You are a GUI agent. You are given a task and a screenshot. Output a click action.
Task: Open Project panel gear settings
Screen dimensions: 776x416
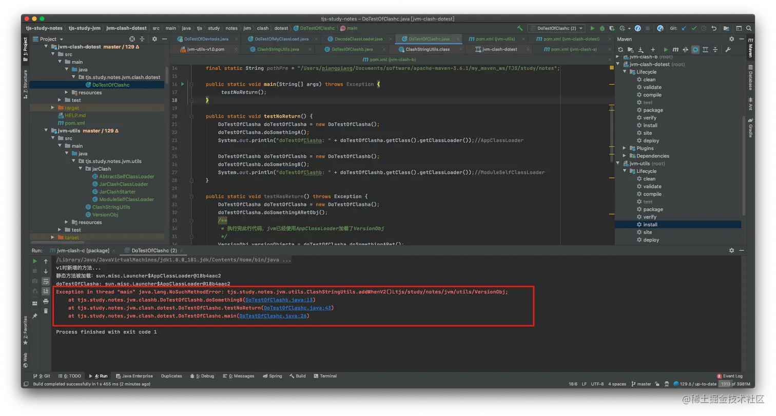pyautogui.click(x=154, y=39)
